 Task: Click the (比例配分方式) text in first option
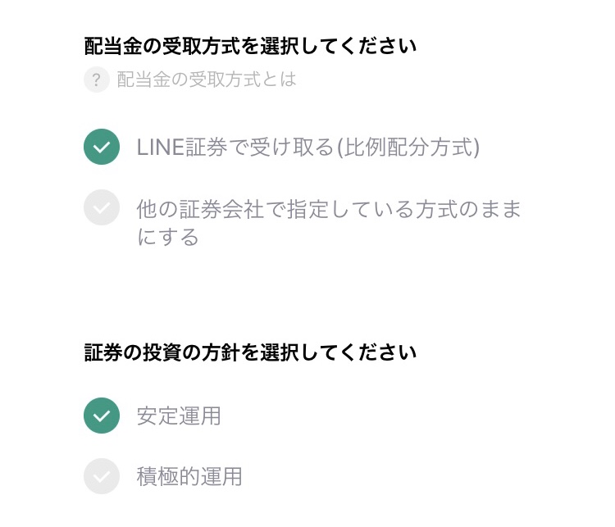[408, 148]
